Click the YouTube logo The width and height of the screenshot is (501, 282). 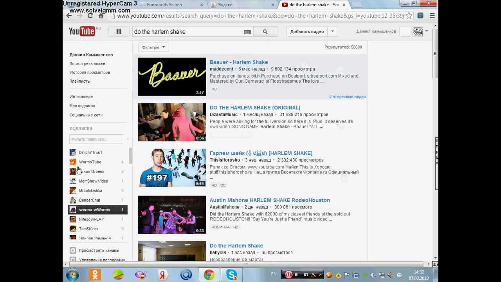[x=82, y=31]
